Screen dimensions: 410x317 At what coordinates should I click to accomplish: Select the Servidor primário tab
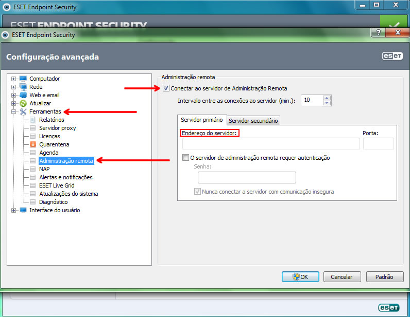(x=201, y=120)
